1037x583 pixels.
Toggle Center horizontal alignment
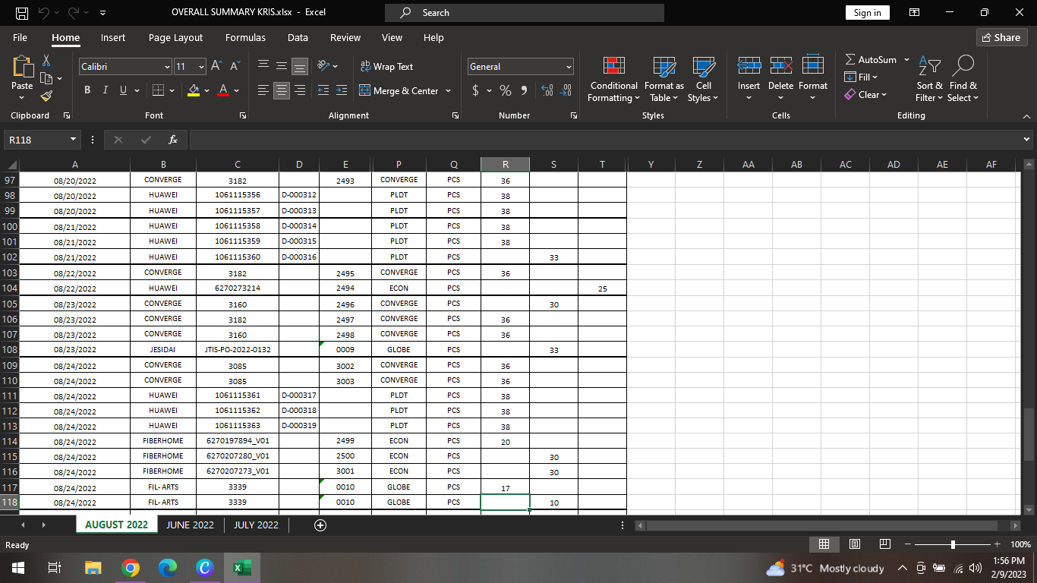282,91
